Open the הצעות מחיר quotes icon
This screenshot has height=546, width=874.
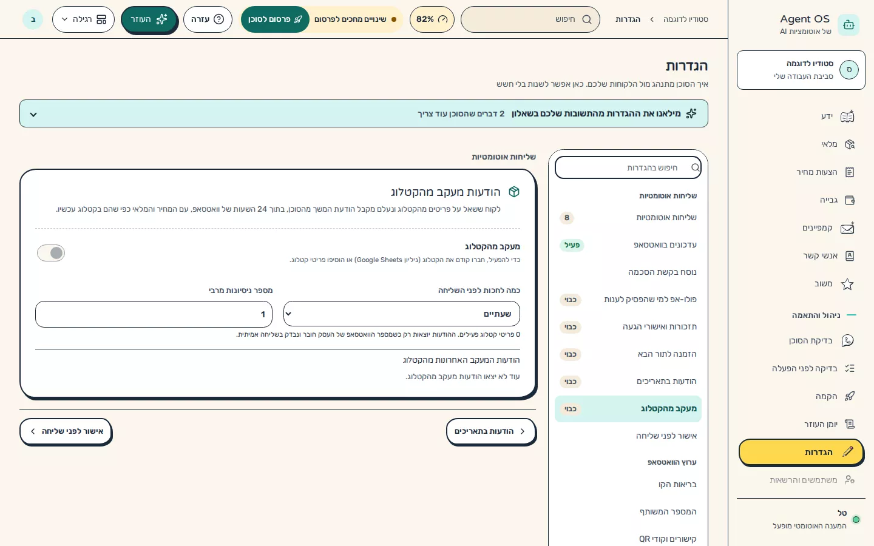pyautogui.click(x=849, y=172)
